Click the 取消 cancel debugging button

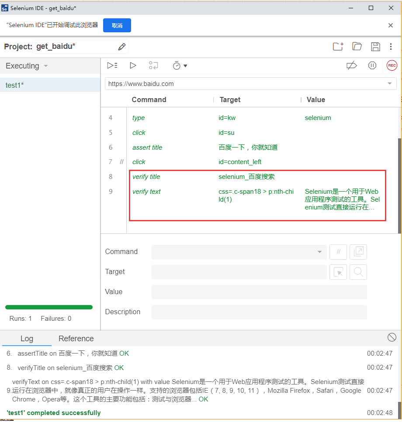coord(117,25)
